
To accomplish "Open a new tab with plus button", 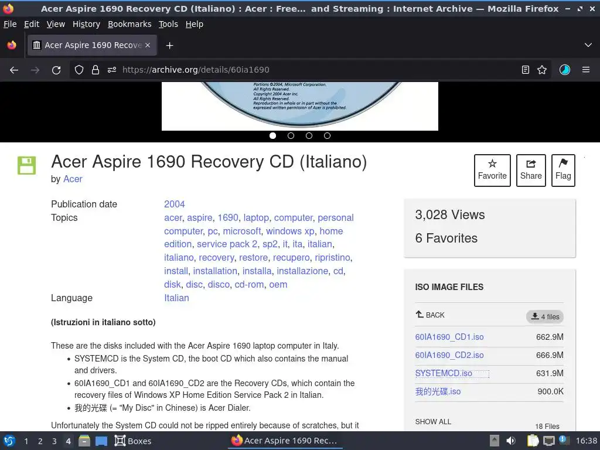I will click(169, 46).
